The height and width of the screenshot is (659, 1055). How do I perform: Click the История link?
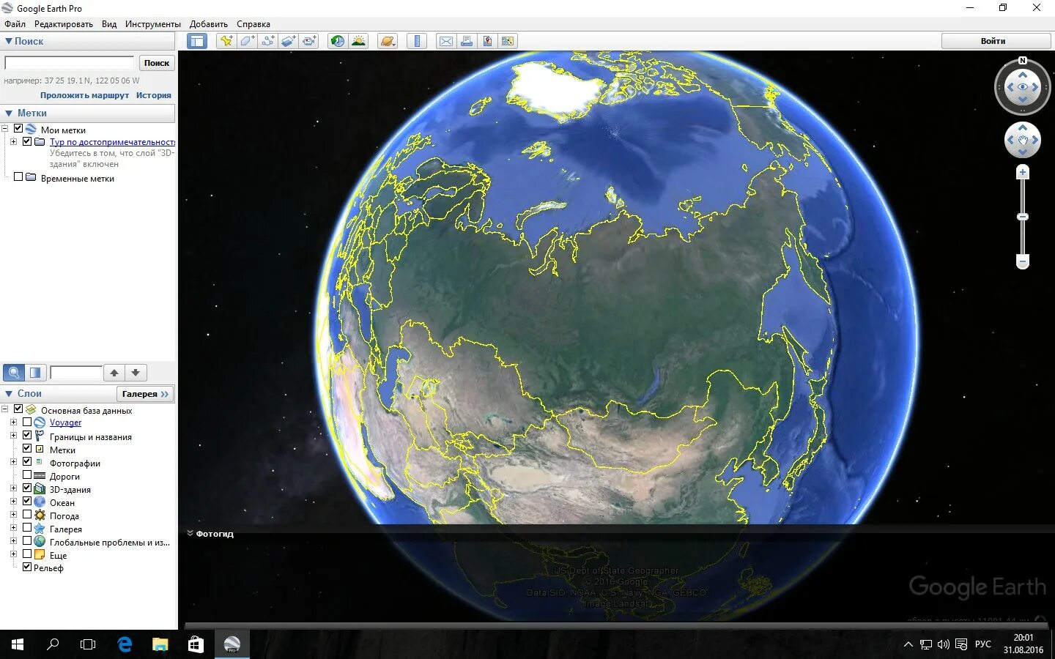pyautogui.click(x=153, y=95)
